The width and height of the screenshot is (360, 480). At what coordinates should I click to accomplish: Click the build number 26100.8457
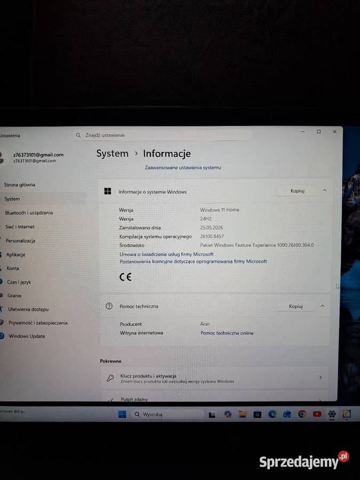(212, 236)
